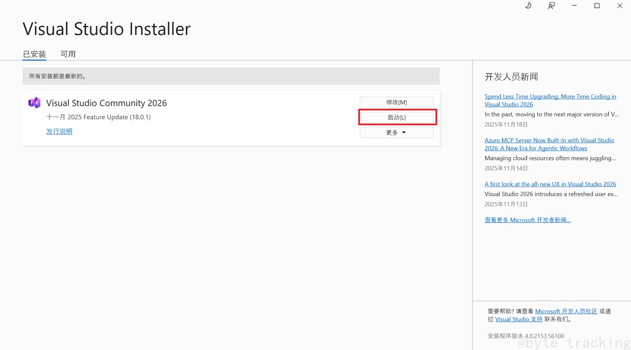The image size is (631, 350).
Task: Open the Azure MCP Server news link
Action: pos(549,144)
